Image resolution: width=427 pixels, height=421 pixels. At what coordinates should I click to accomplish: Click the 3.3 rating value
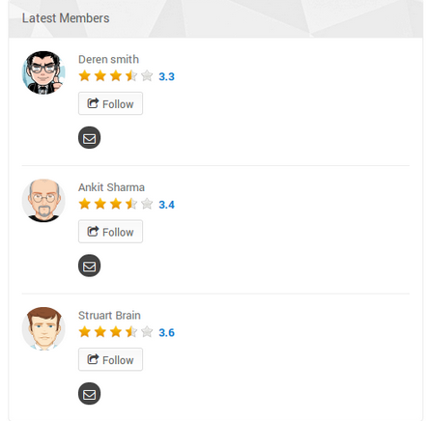[166, 76]
